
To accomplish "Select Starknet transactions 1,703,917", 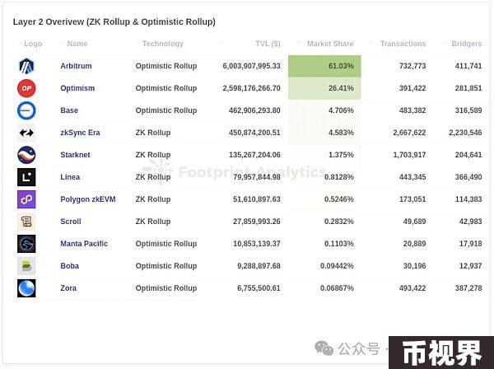I will 409,155.
